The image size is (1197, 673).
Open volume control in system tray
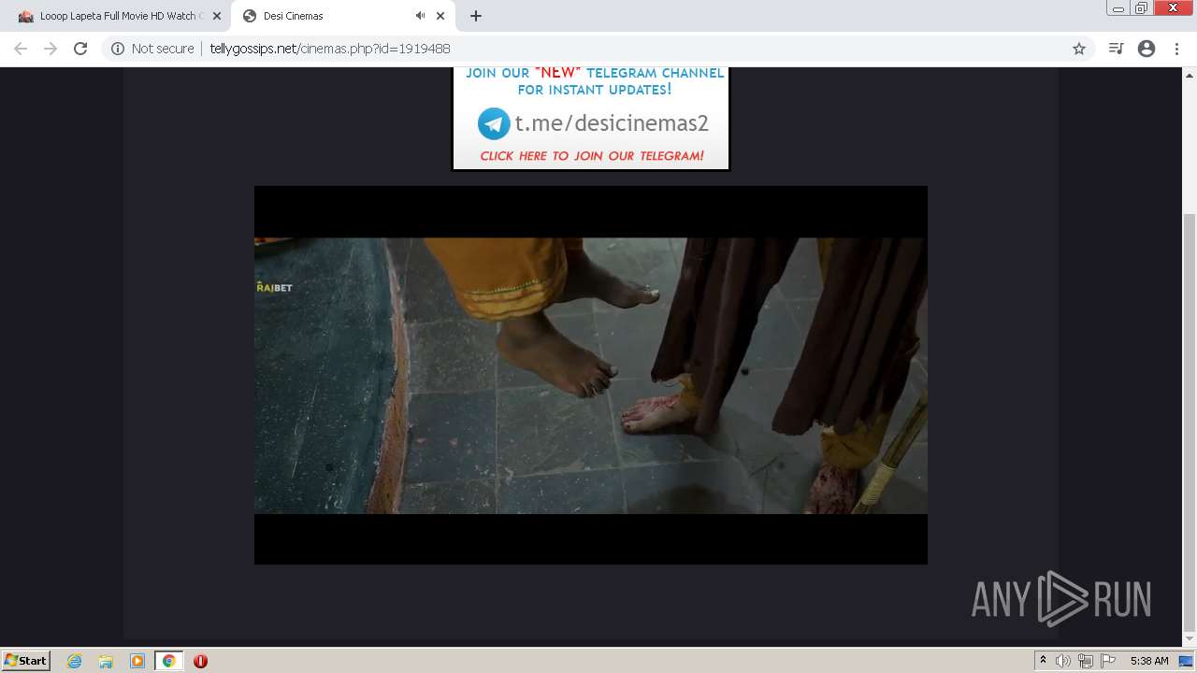click(x=1063, y=661)
